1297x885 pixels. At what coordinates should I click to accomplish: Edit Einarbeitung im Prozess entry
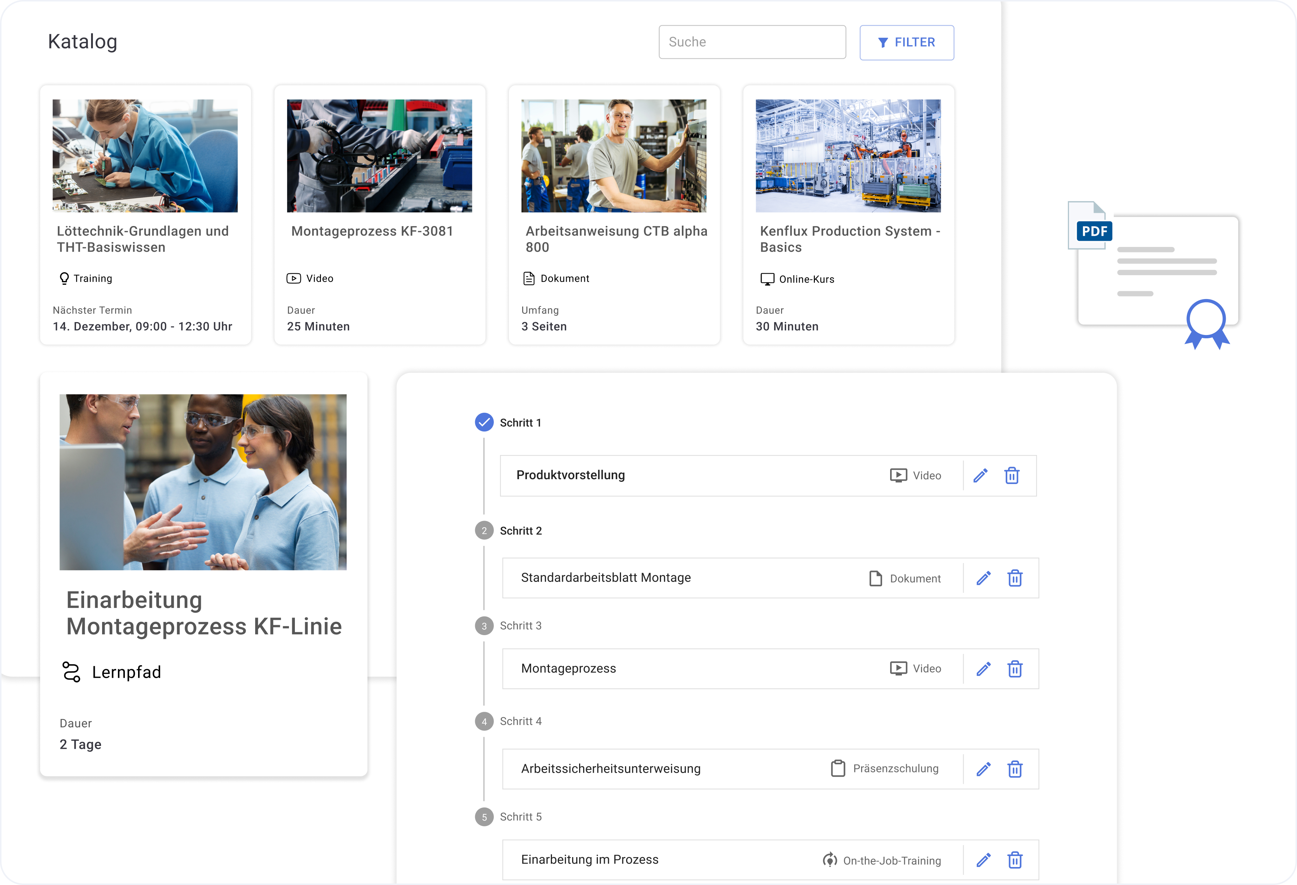pyautogui.click(x=983, y=860)
